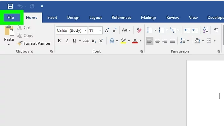The width and height of the screenshot is (224, 126).
Task: Click the Paste clipboard icon
Action: pyautogui.click(x=9, y=30)
